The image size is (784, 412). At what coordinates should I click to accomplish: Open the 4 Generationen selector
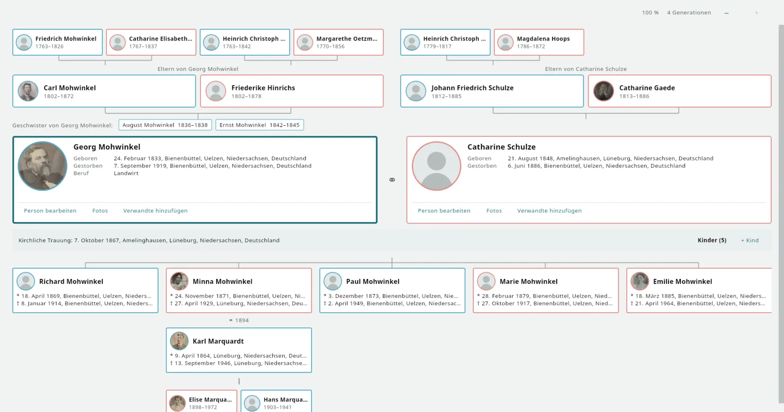tap(689, 13)
